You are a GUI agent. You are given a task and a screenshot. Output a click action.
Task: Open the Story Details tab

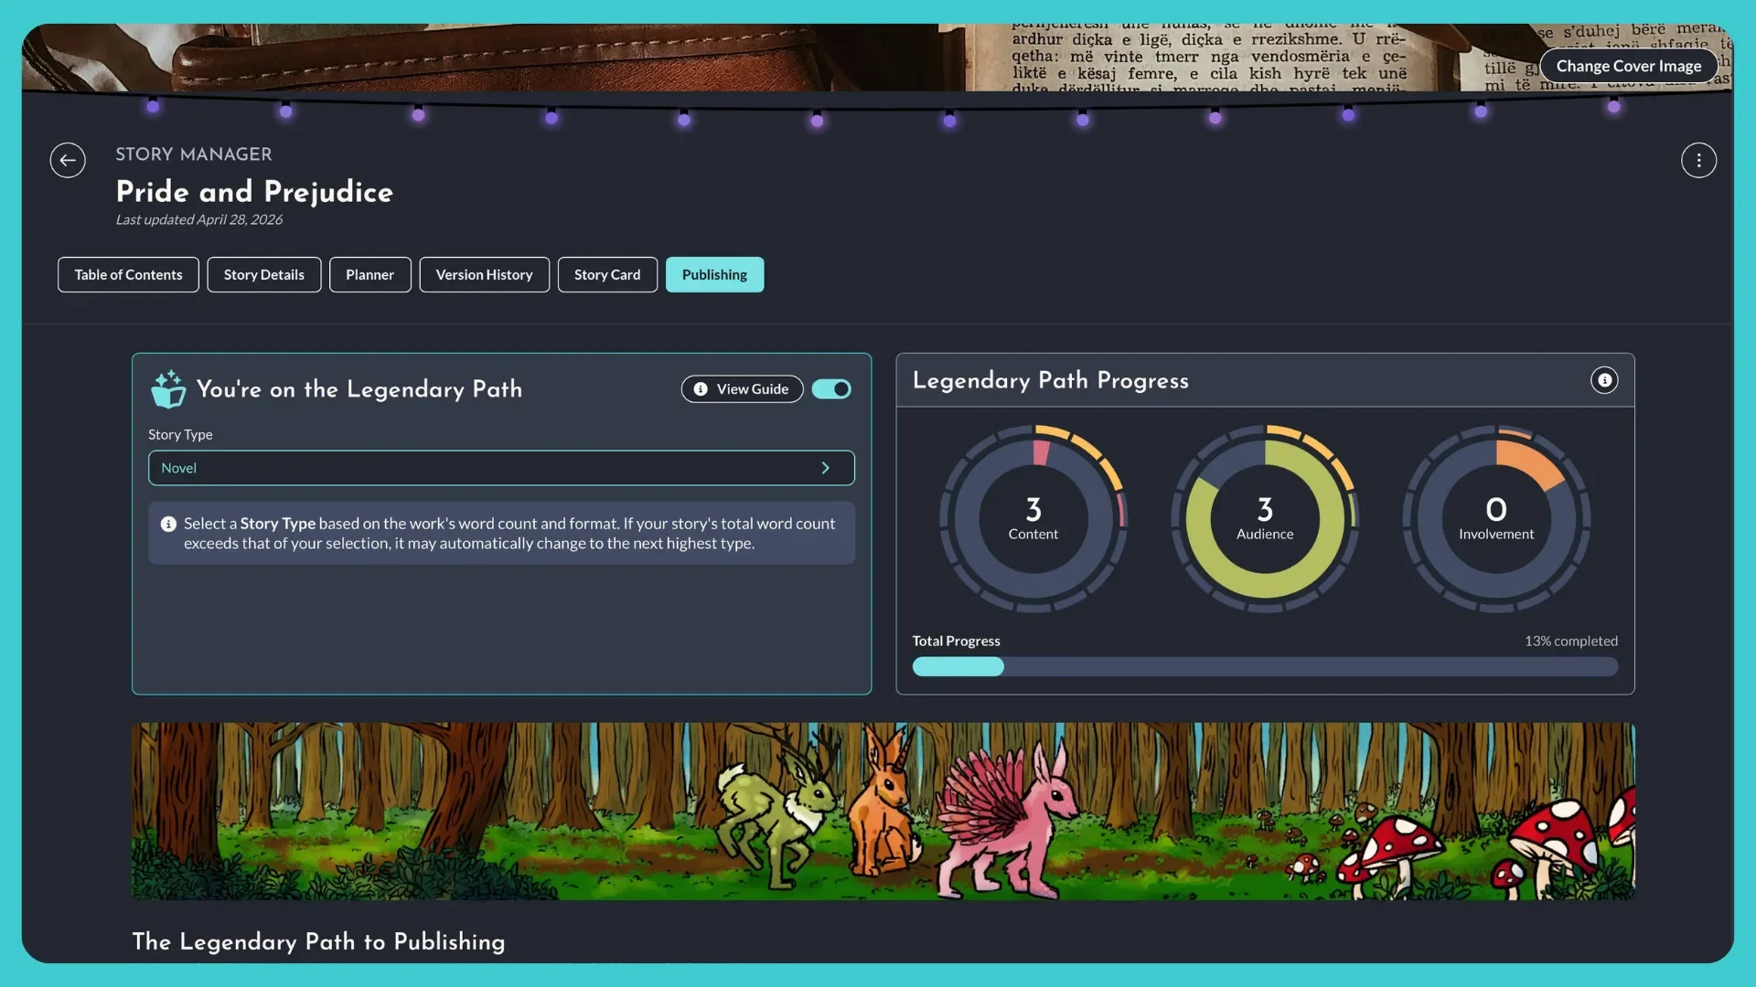[264, 275]
